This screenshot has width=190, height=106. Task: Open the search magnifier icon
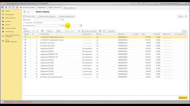pos(13,7)
